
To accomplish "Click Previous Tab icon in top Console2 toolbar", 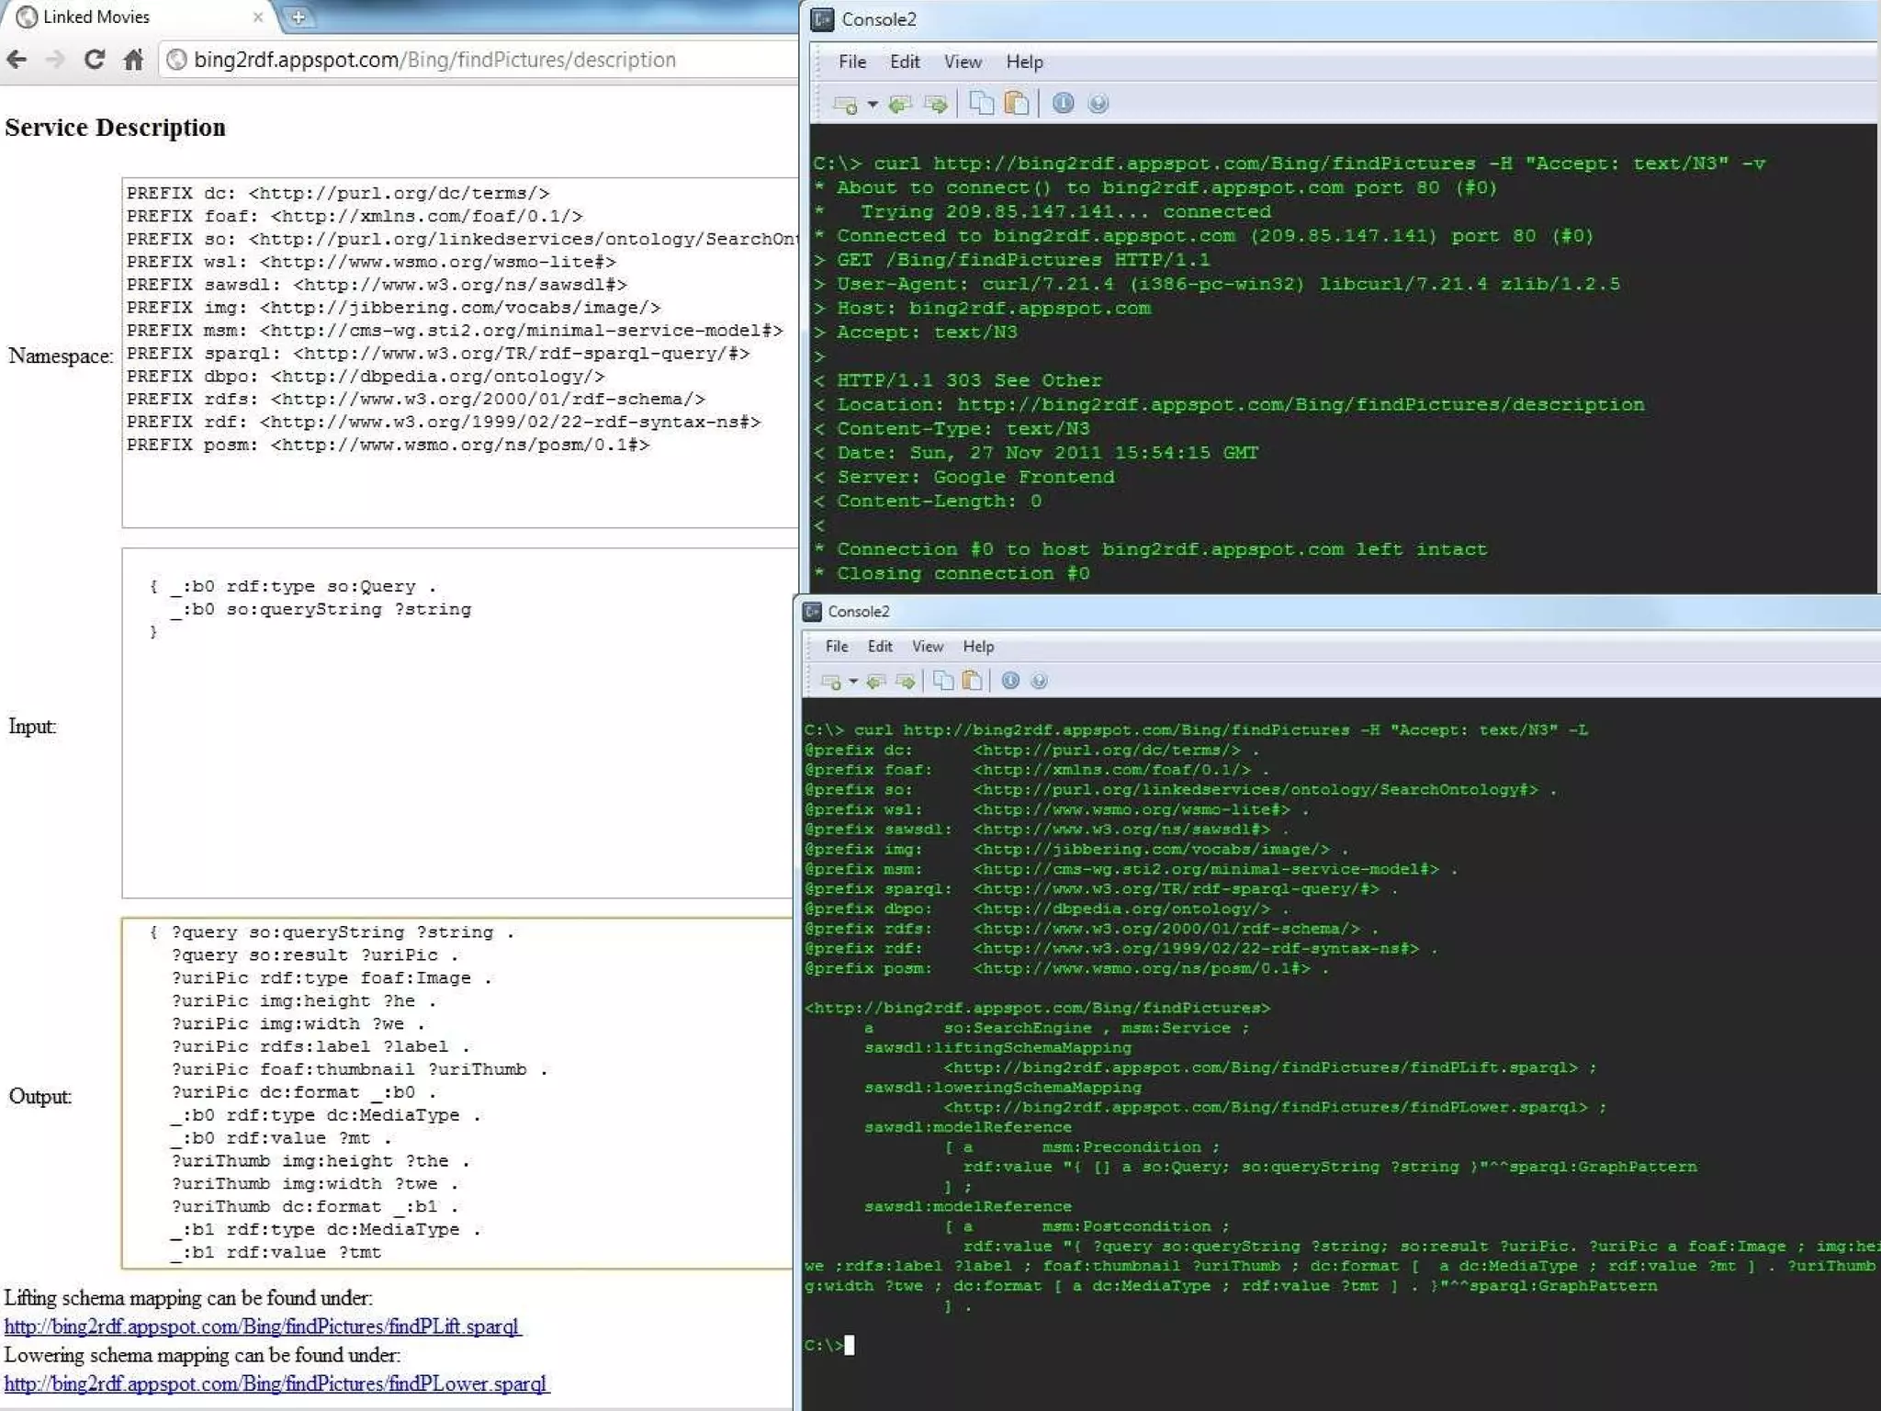I will 900,104.
